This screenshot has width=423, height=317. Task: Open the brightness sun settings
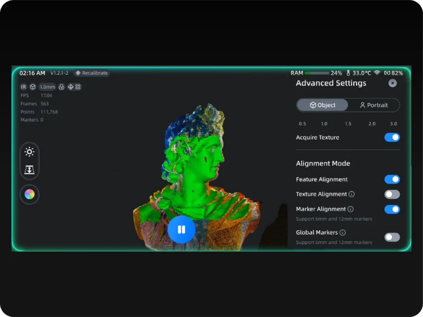pyautogui.click(x=29, y=152)
